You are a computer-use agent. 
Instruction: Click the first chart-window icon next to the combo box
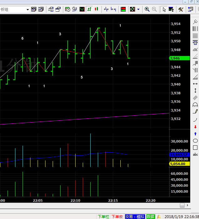(34, 9)
